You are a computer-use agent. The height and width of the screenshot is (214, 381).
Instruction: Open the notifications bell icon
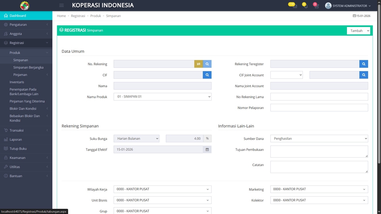305,6
